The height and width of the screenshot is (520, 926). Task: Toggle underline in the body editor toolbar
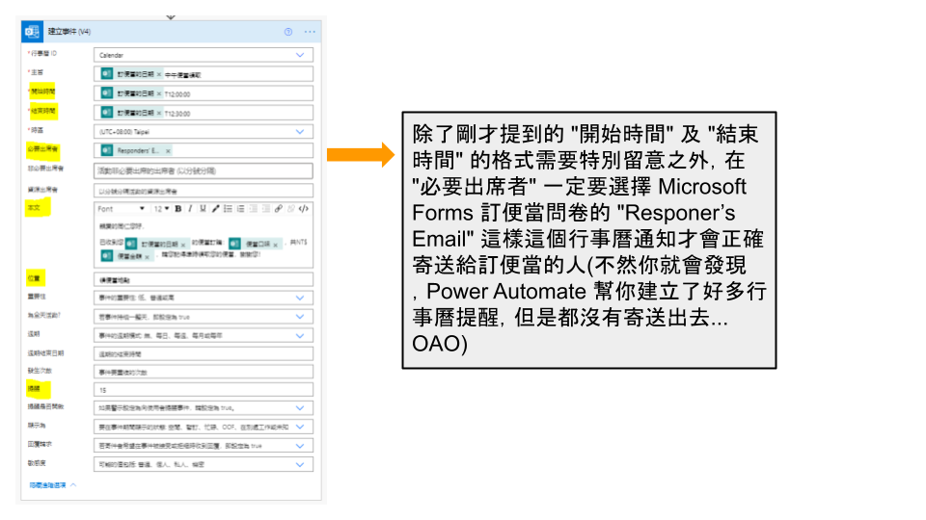point(204,209)
